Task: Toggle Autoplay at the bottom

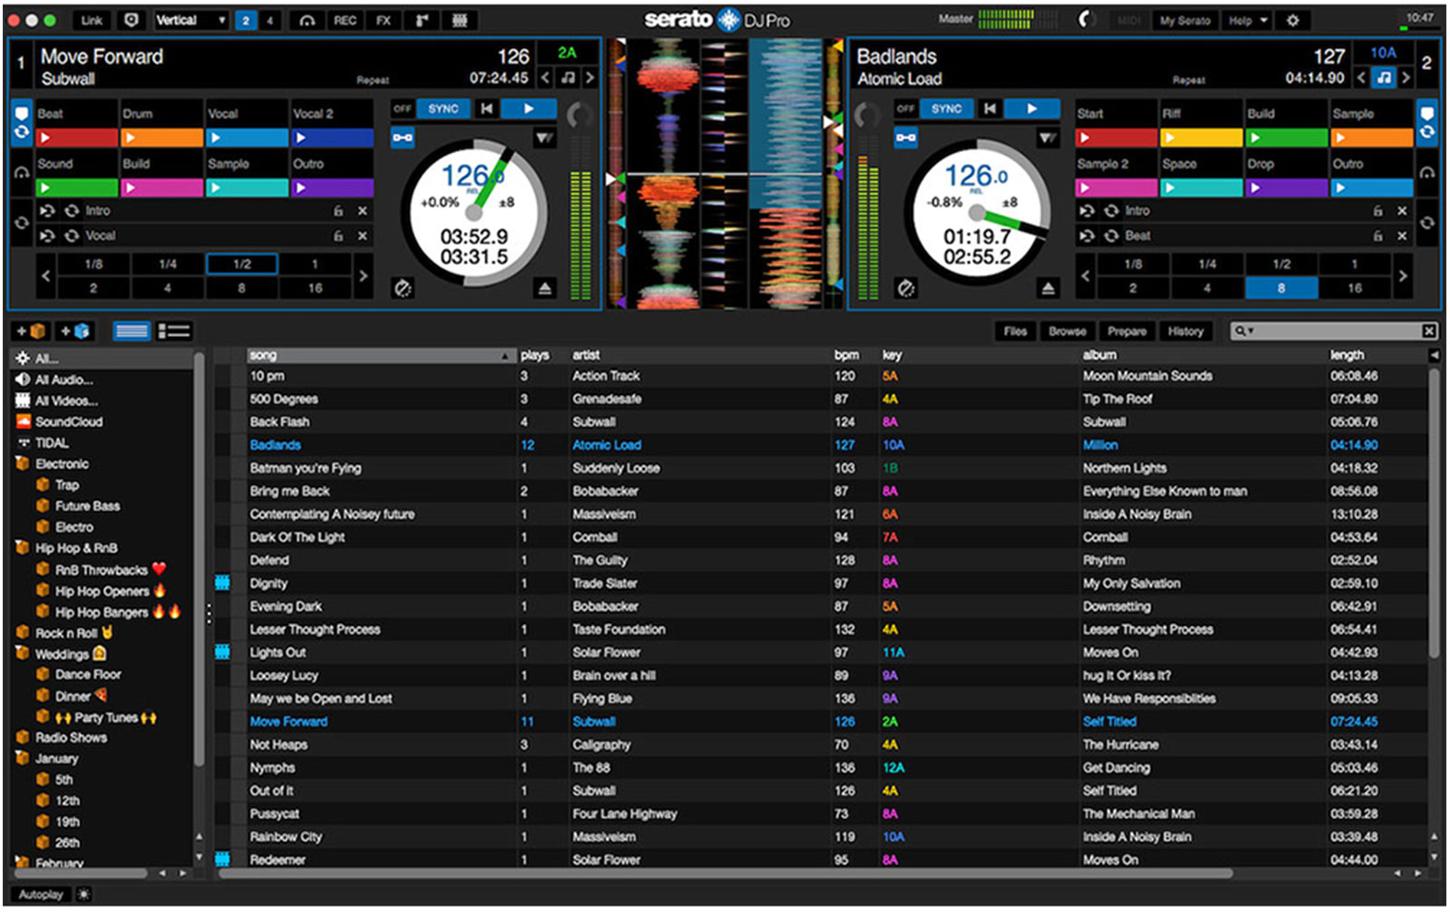Action: [41, 895]
